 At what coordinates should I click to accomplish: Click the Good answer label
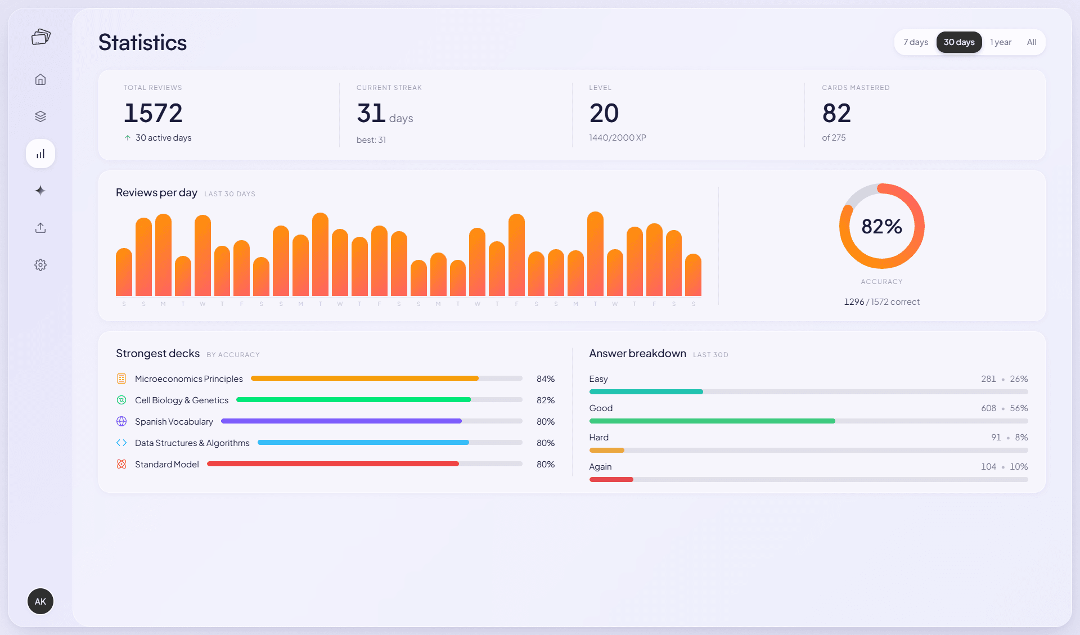pos(601,408)
